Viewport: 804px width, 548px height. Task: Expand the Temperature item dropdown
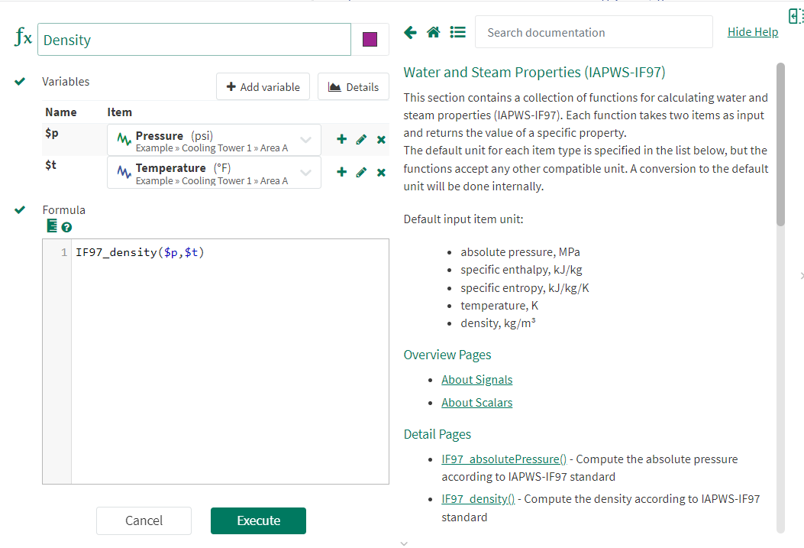305,173
